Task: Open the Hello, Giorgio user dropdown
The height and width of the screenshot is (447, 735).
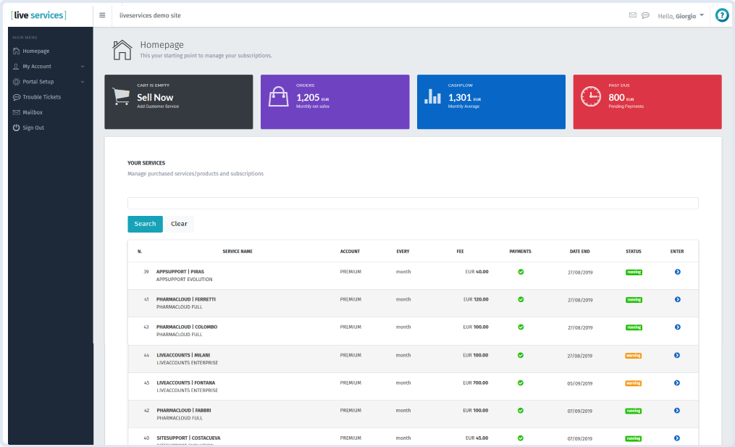Action: coord(681,16)
